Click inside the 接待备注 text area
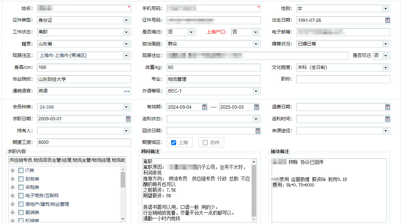 click(329, 190)
